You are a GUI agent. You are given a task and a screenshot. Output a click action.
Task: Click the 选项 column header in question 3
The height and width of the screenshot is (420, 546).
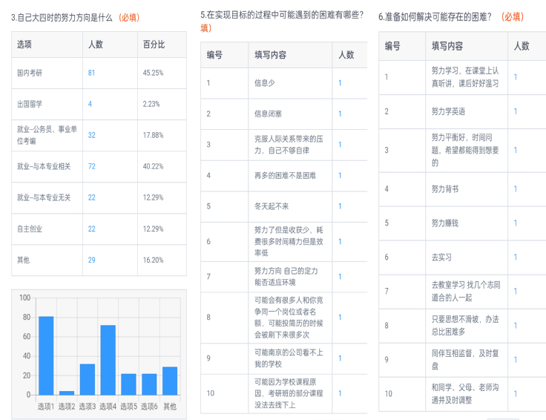tap(24, 45)
